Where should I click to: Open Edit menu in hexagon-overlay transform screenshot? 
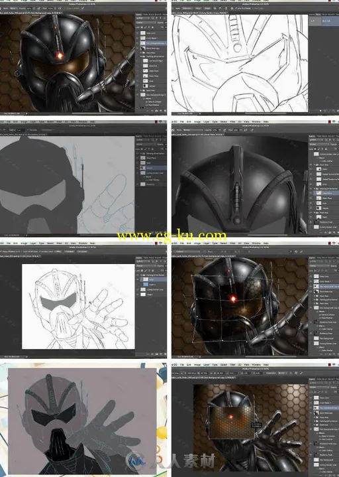[189, 364]
